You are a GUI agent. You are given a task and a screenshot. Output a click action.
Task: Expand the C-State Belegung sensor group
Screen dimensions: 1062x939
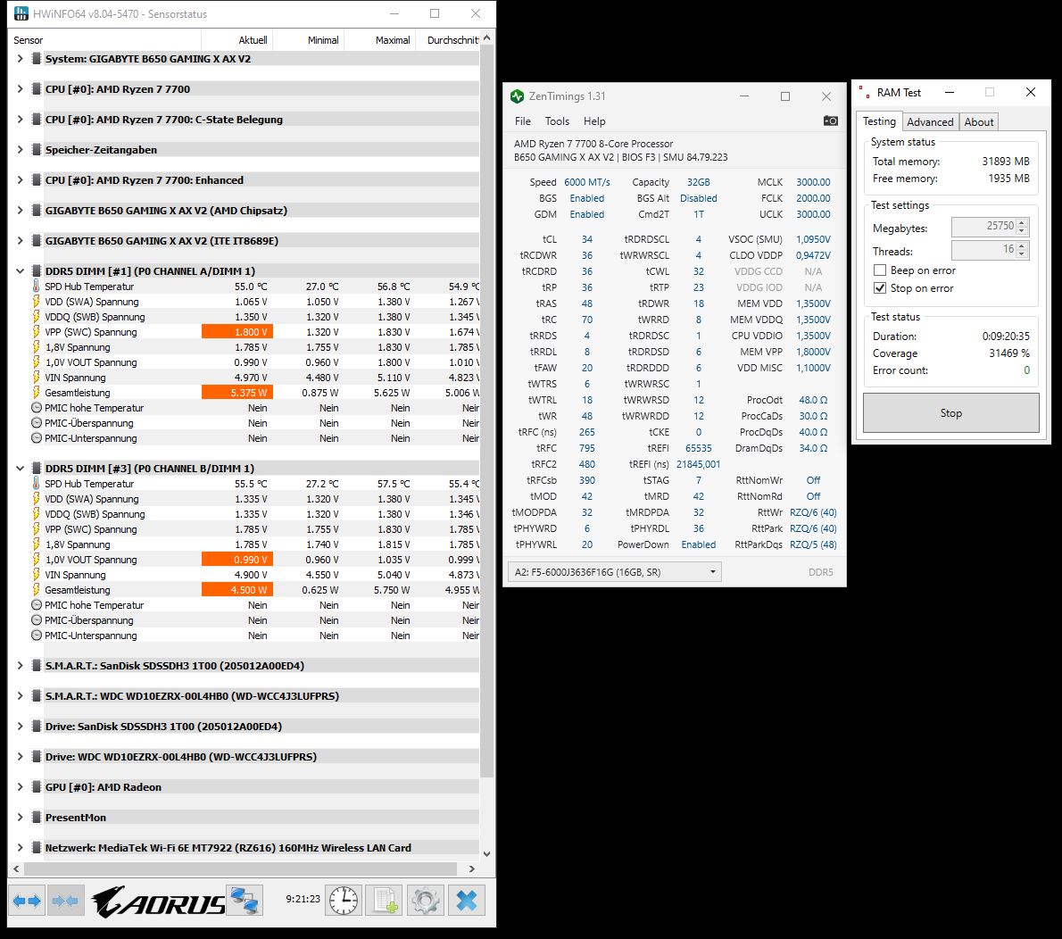(20, 120)
